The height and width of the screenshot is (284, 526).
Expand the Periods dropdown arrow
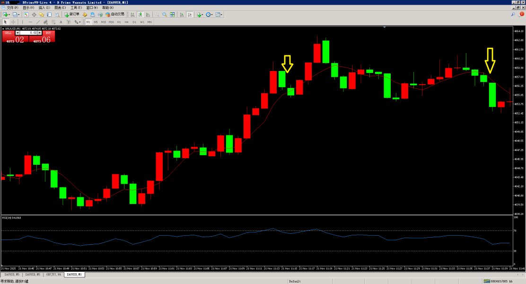click(212, 15)
